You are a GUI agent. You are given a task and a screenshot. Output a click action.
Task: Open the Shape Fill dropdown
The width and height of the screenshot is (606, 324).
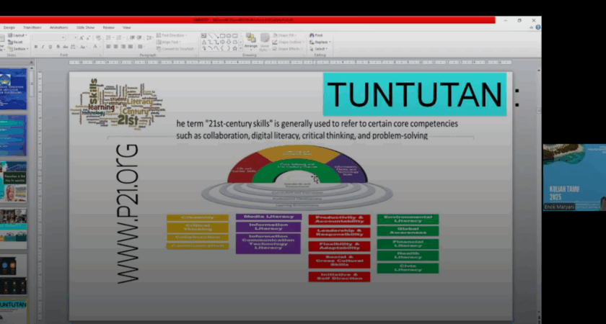[x=285, y=35]
